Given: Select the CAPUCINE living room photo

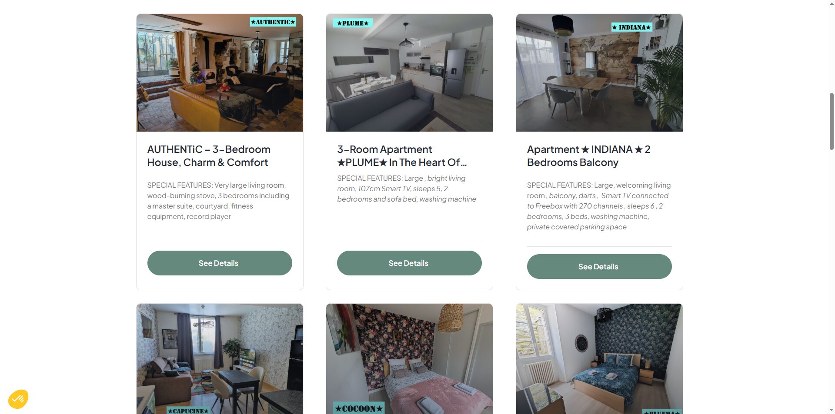Looking at the screenshot, I should click(x=220, y=359).
